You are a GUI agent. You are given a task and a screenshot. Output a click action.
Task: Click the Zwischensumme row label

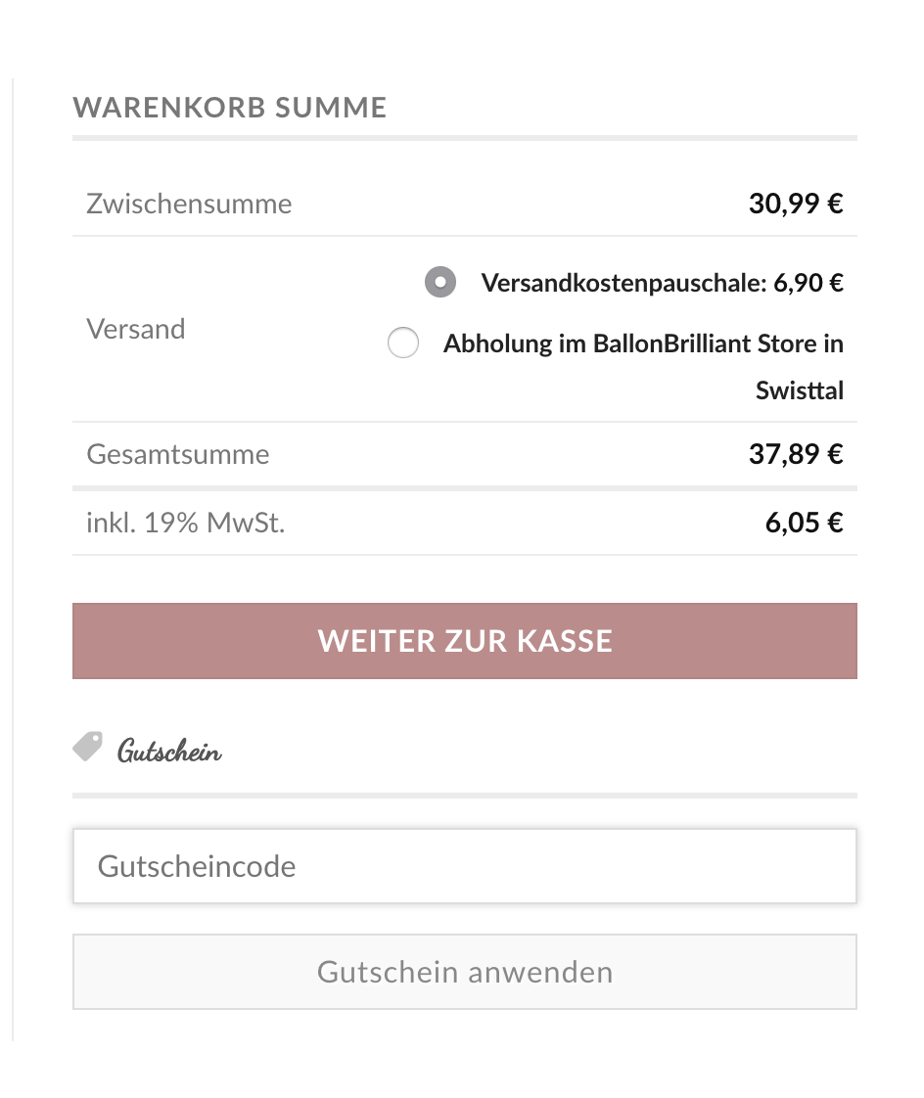coord(189,204)
